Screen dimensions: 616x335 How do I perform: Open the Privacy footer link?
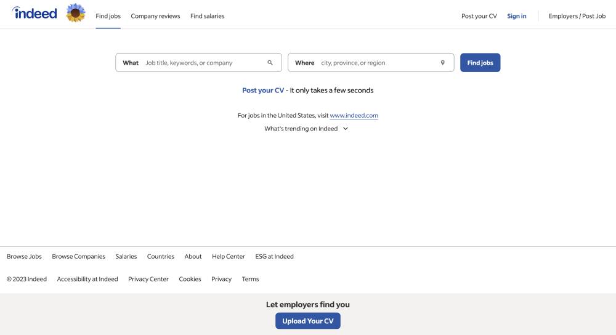pyautogui.click(x=221, y=279)
